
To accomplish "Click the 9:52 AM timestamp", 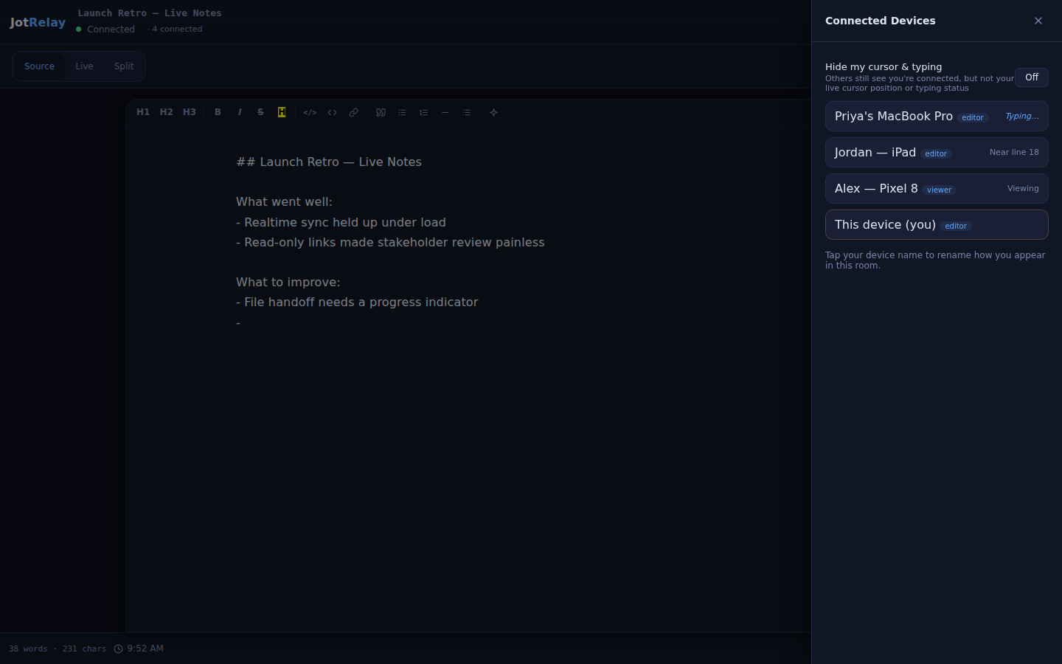I will coord(145,649).
